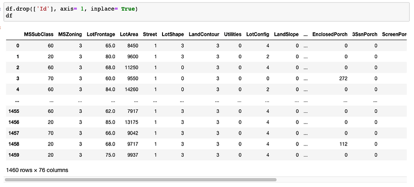The height and width of the screenshot is (187, 414).
Task: Click LotArea value 11250
Action: pyautogui.click(x=132, y=67)
